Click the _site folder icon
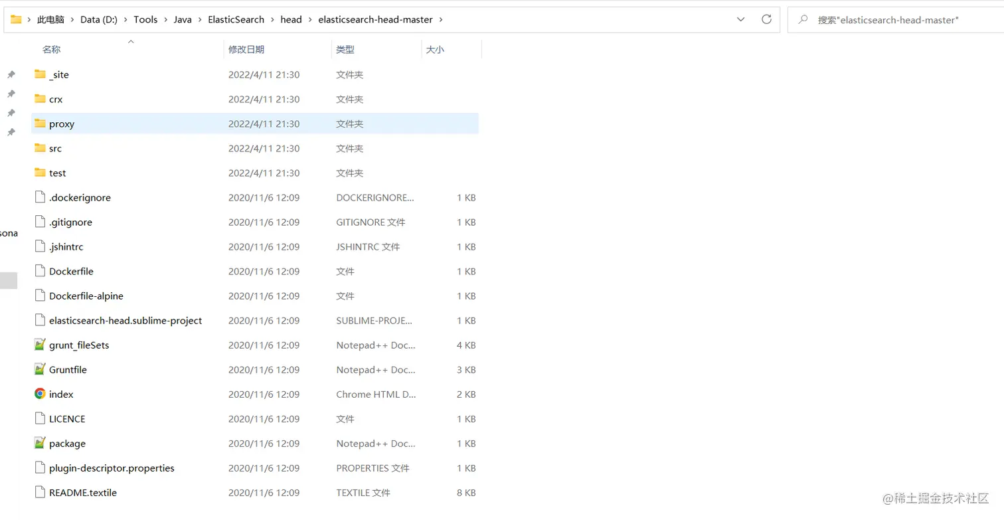 [40, 74]
